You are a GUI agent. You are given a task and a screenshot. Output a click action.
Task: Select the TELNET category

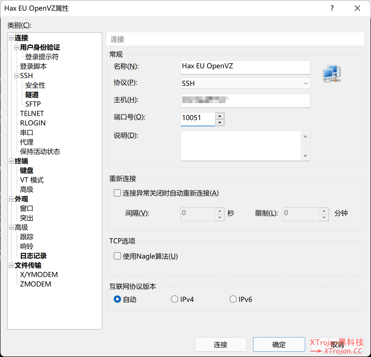click(x=32, y=113)
